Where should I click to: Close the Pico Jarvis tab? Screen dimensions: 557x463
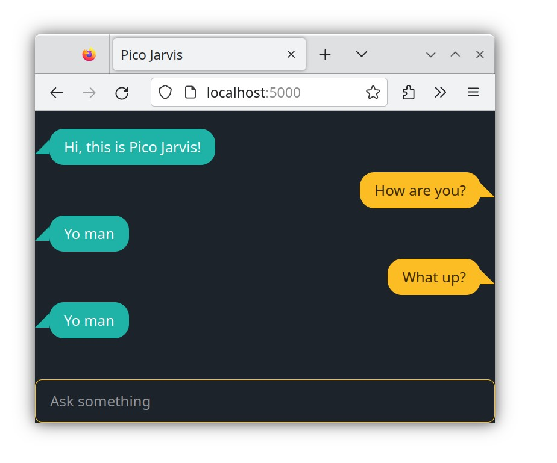click(x=291, y=54)
